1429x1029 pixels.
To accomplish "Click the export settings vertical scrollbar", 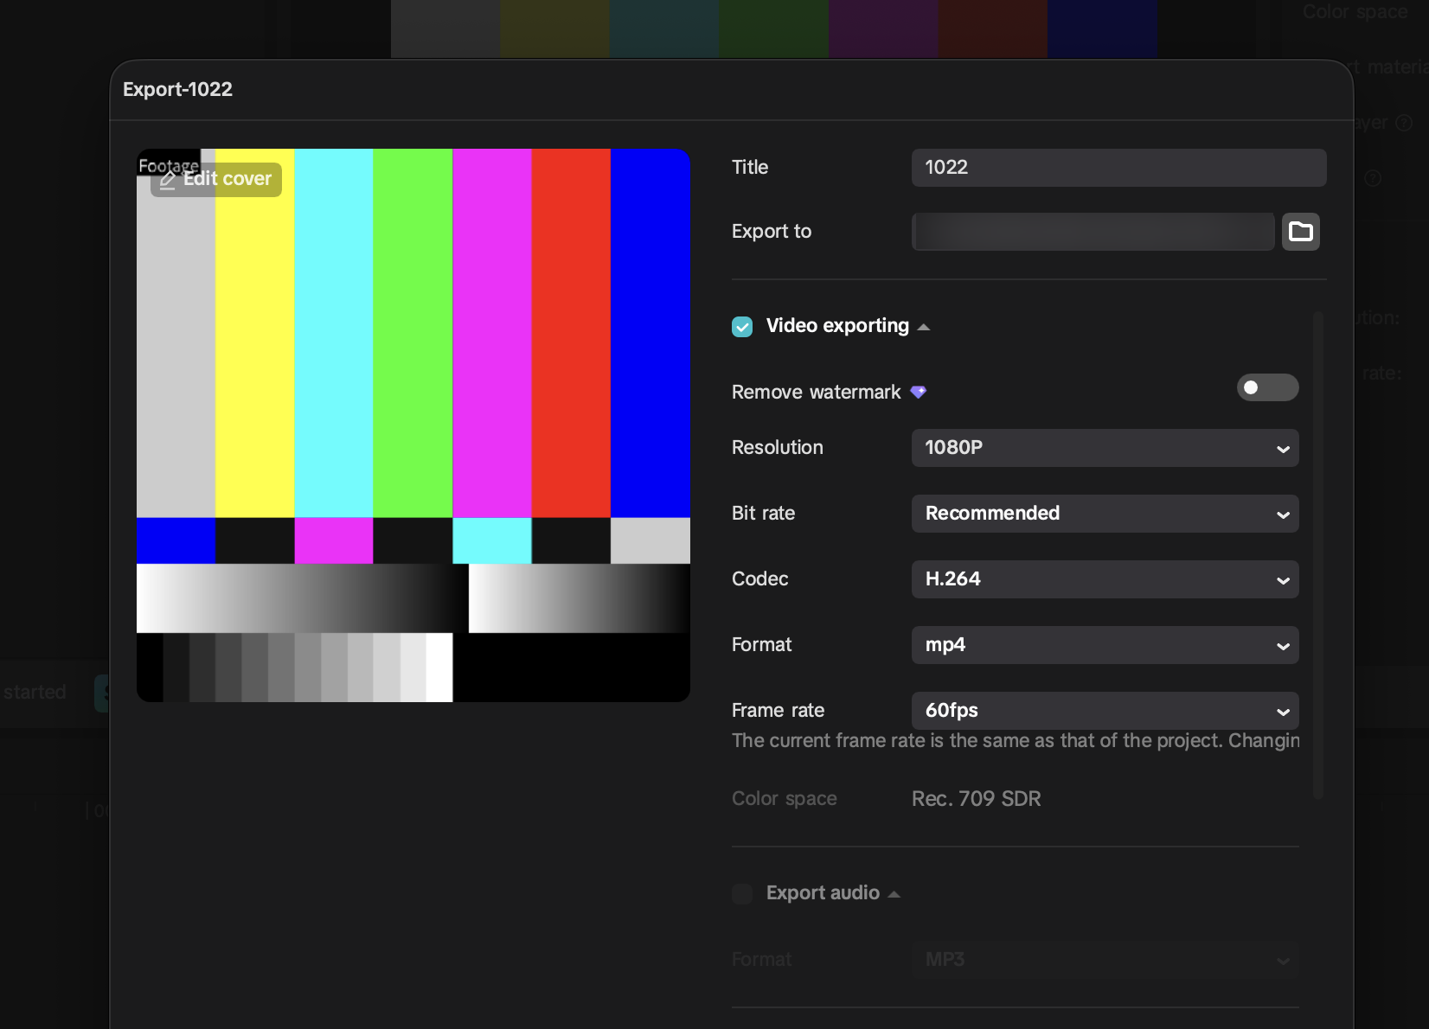I will (1318, 555).
